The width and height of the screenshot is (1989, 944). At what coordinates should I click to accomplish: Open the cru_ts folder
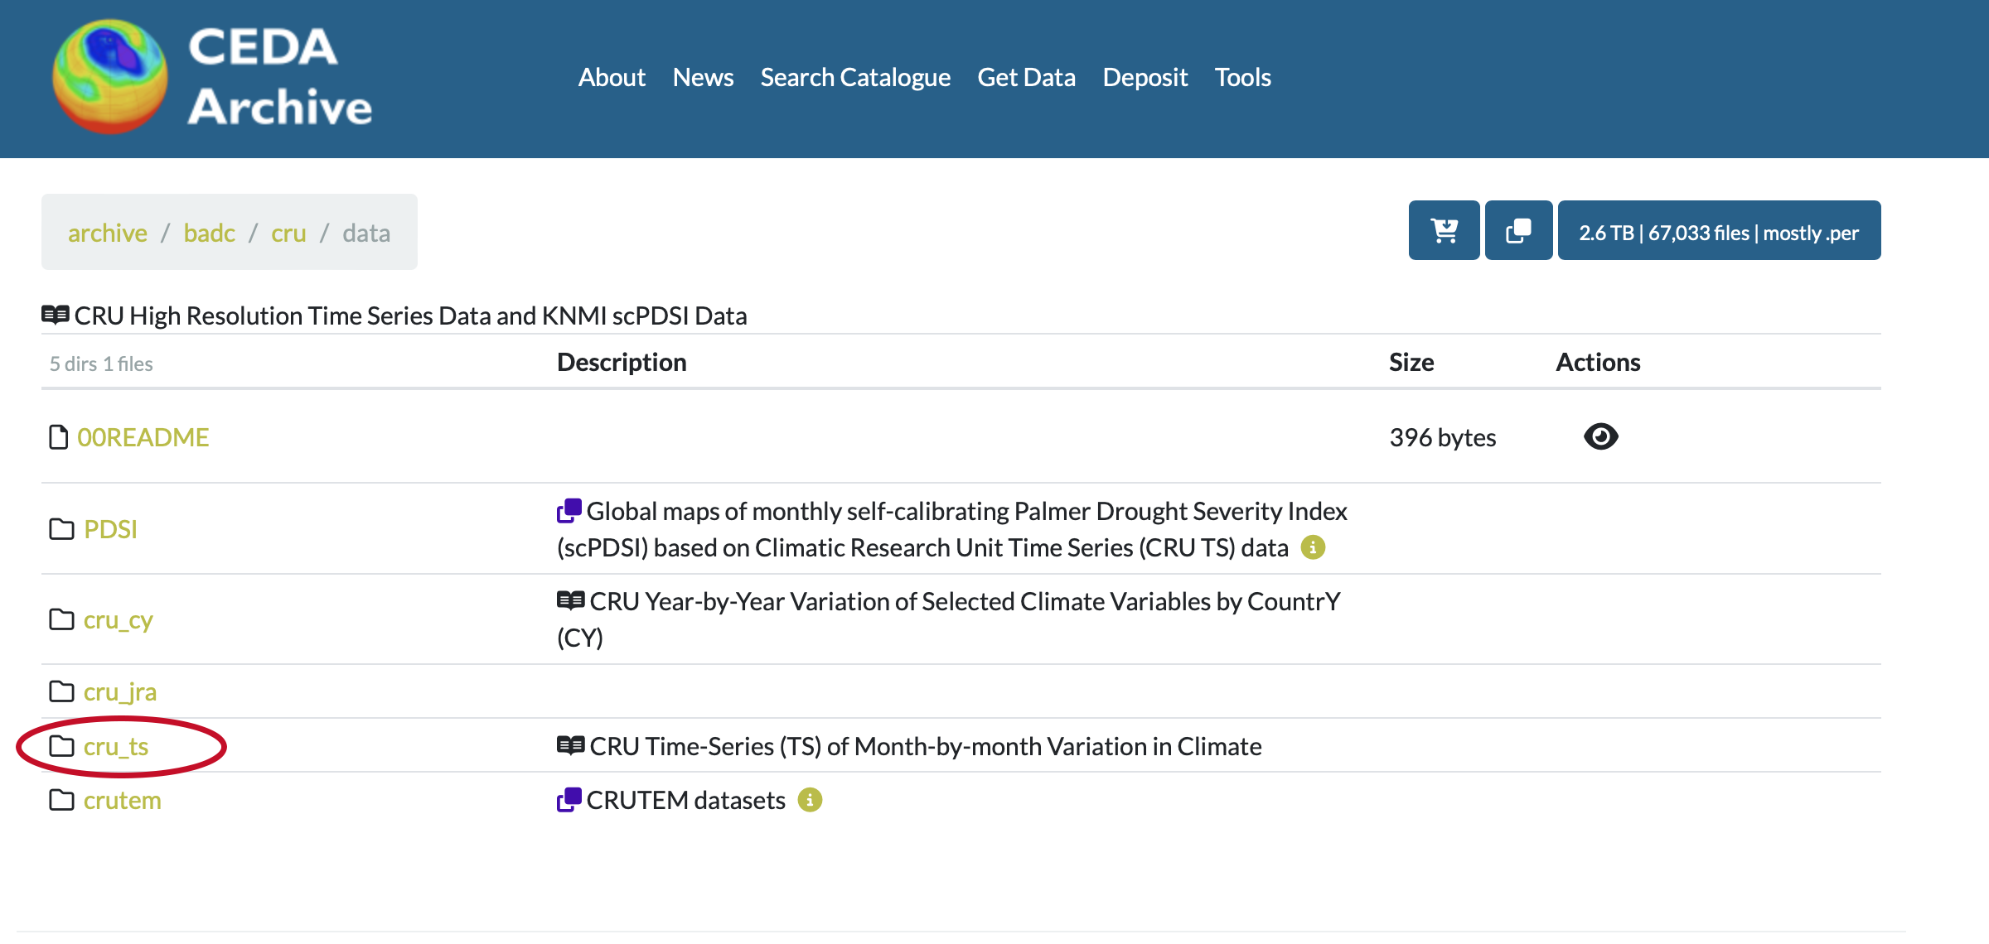116,747
